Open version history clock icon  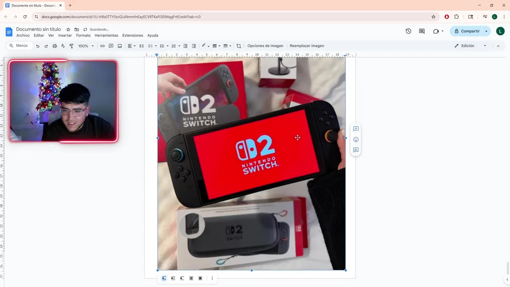coord(408,31)
